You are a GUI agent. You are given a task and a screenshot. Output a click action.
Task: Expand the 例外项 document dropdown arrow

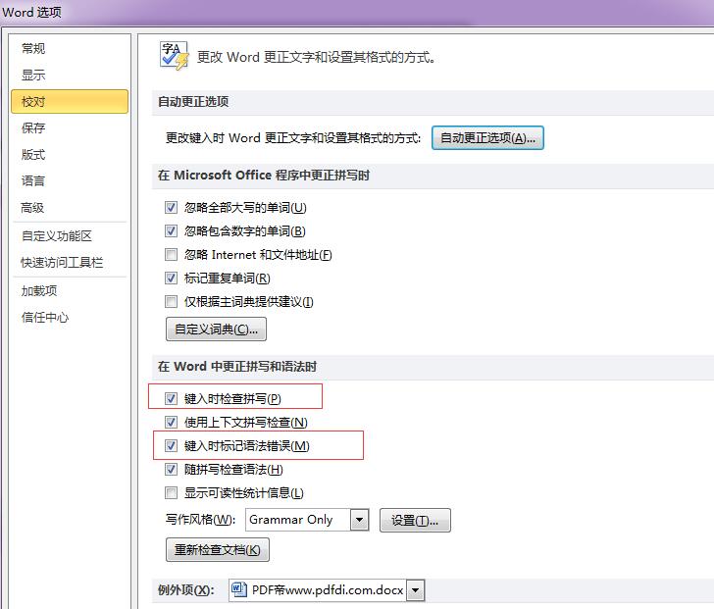[415, 590]
